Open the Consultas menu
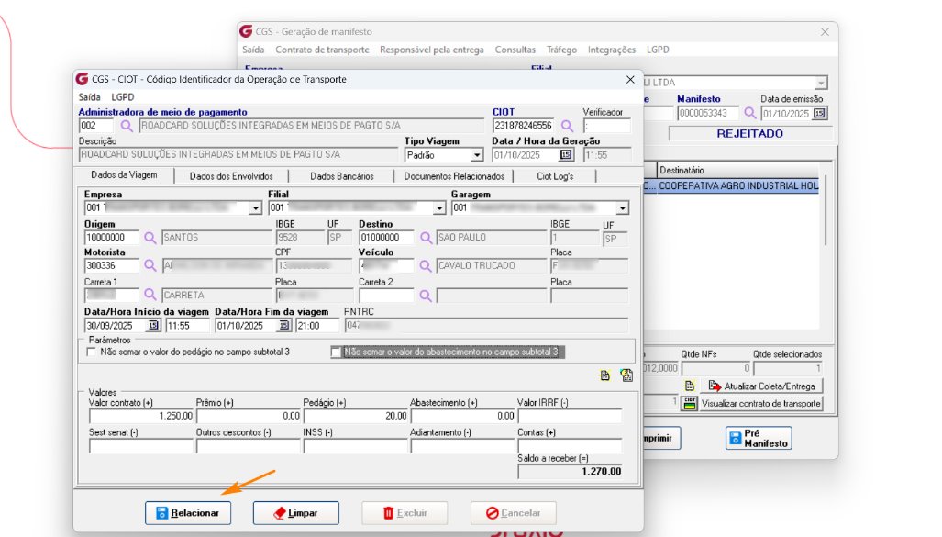This screenshot has width=942, height=537. point(515,50)
